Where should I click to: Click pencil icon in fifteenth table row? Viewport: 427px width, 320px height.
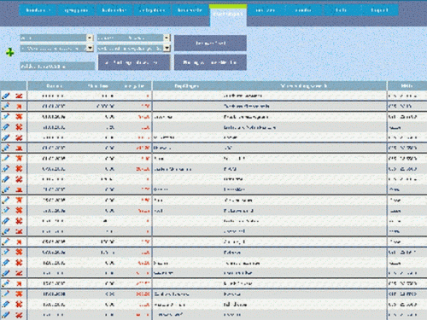[6, 241]
